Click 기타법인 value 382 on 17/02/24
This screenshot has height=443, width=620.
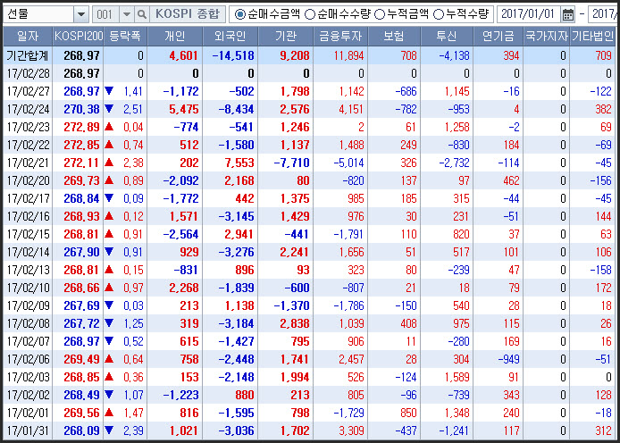603,109
